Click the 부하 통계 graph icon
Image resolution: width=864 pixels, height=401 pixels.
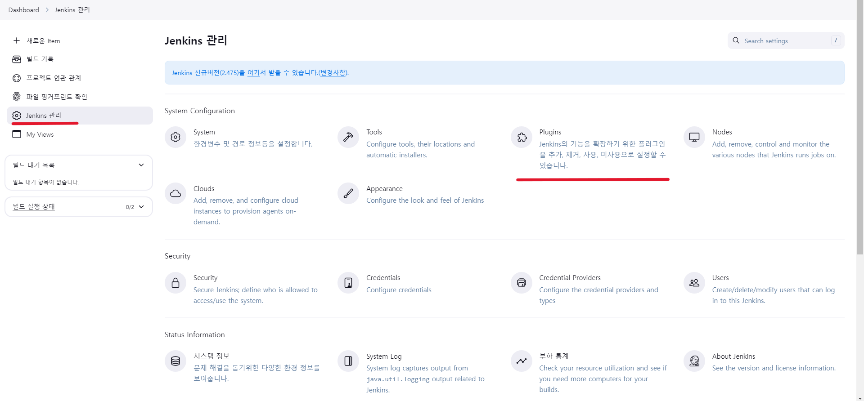522,361
